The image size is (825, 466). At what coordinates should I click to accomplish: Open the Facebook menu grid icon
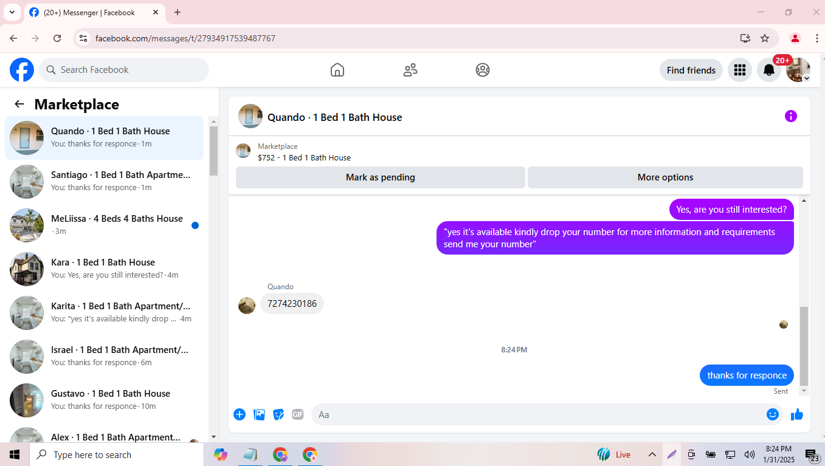[740, 70]
